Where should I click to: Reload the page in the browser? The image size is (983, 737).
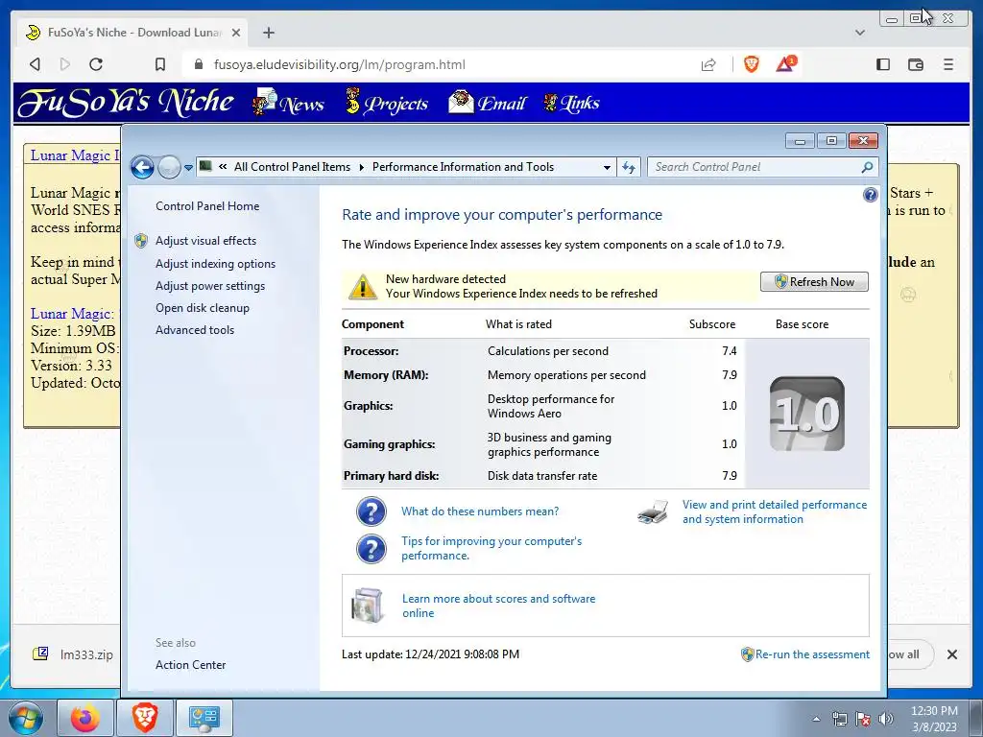(96, 64)
